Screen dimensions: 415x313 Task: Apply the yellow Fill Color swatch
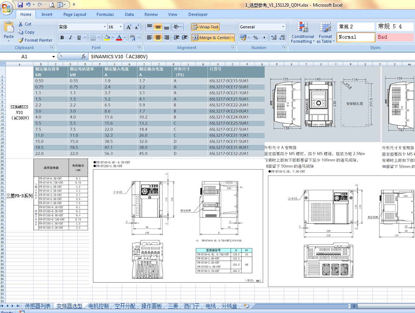[107, 38]
